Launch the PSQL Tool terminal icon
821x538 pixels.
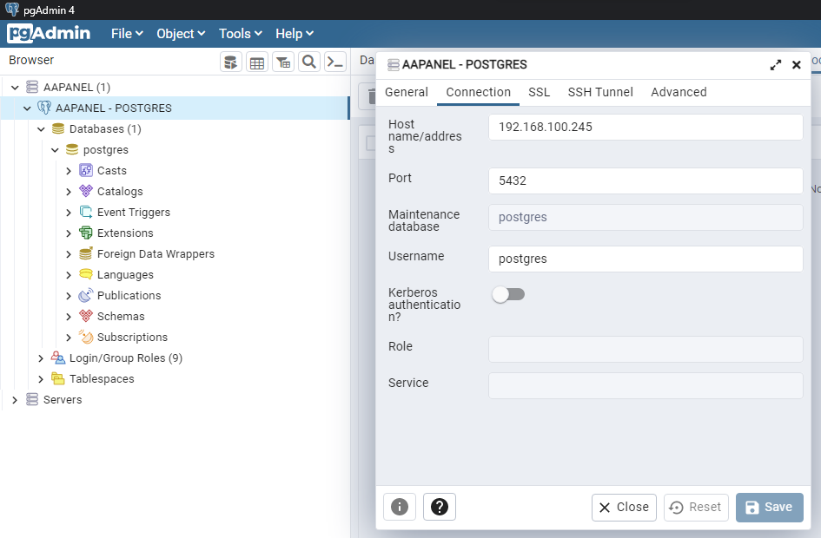click(334, 62)
